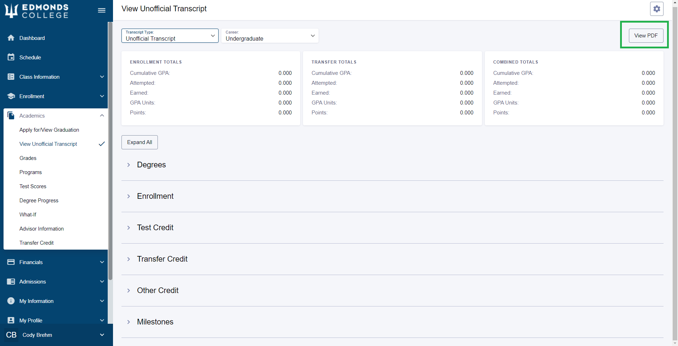Expand Financials sidebar chevron
678x346 pixels.
pyautogui.click(x=102, y=262)
